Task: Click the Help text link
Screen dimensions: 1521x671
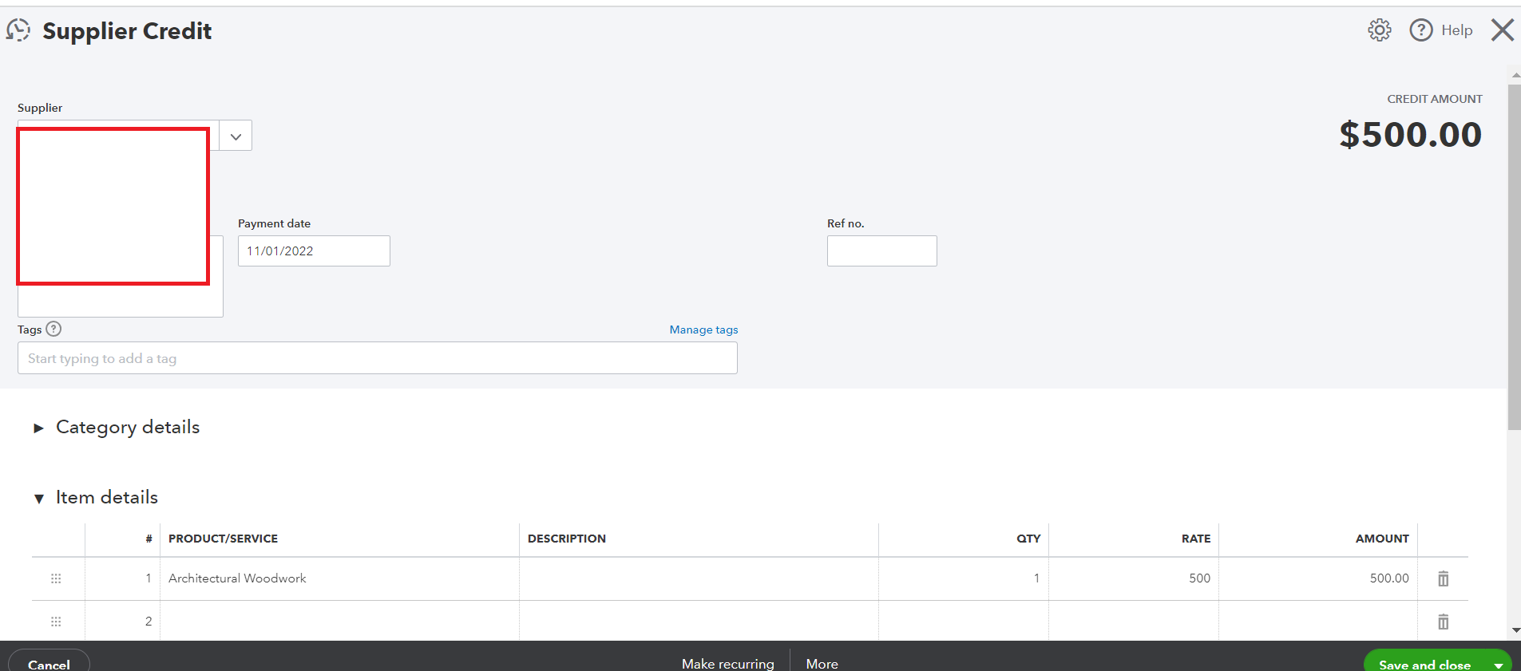Action: tap(1456, 30)
